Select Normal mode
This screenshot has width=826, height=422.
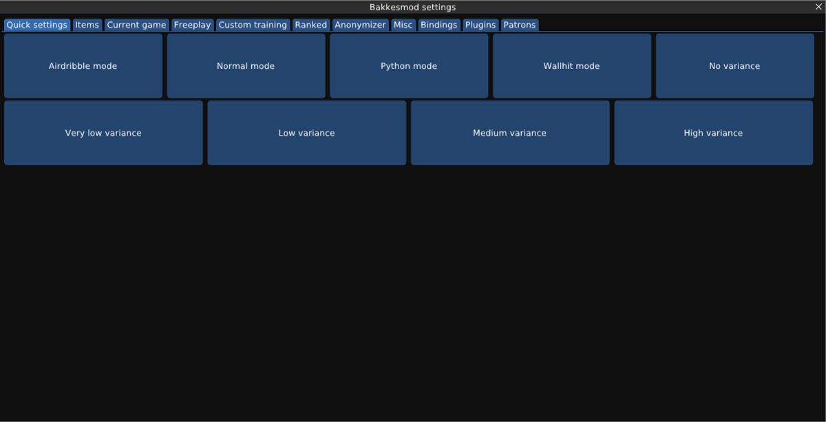[x=246, y=65]
